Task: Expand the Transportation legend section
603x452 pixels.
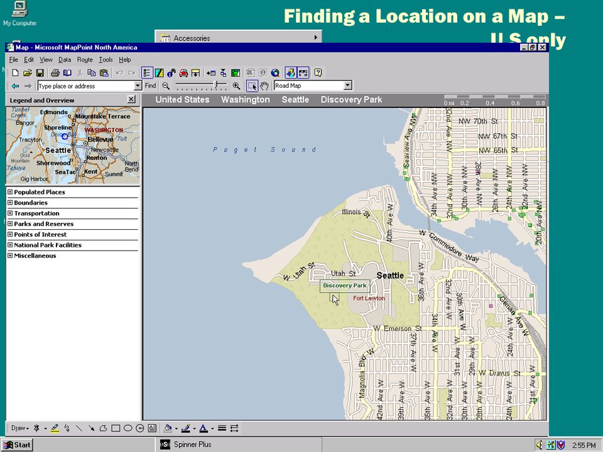Action: (x=10, y=213)
